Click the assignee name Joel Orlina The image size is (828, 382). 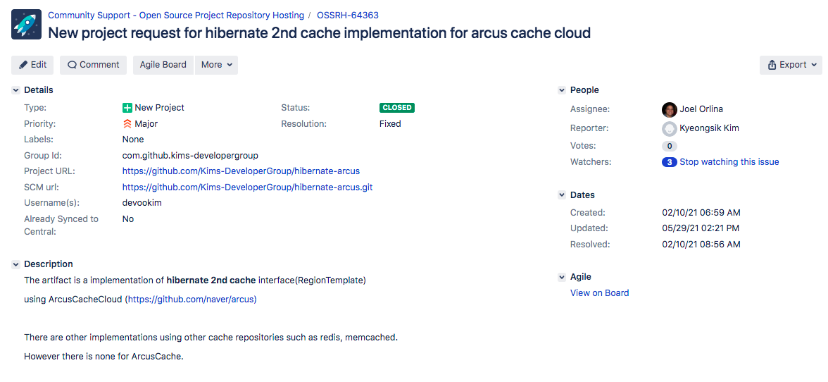pos(701,109)
